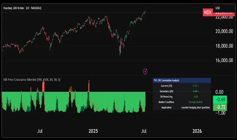237x140 pixels.
Task: Click the red NDX symbol label
Action: click(208, 12)
